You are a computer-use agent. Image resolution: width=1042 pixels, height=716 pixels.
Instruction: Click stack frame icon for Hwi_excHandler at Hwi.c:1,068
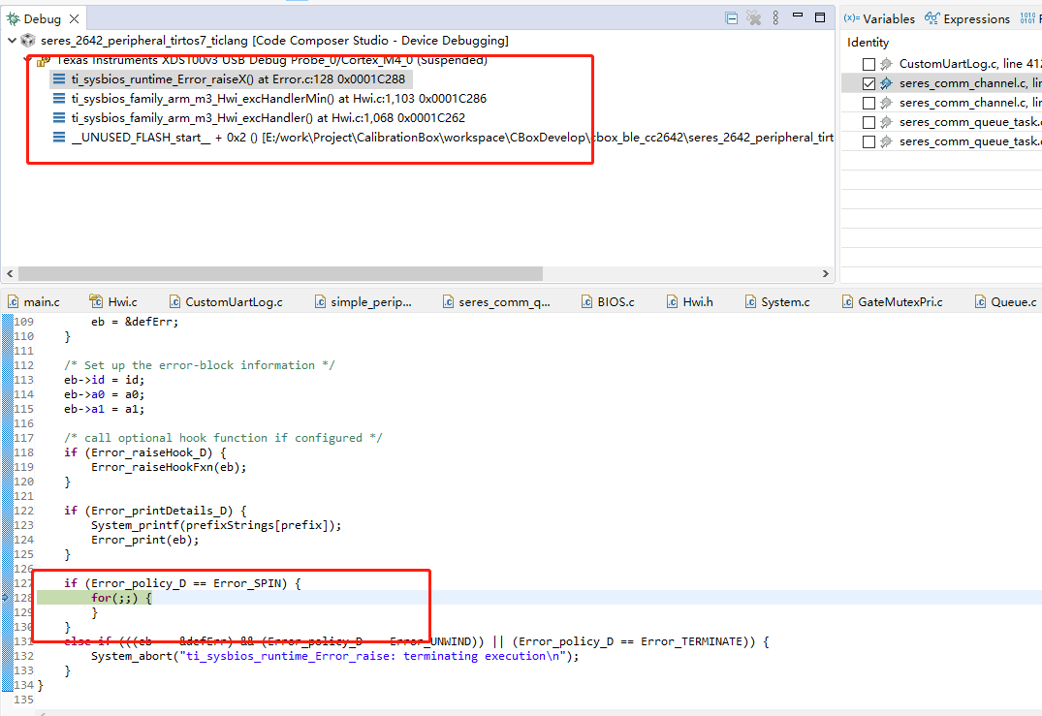click(x=59, y=117)
